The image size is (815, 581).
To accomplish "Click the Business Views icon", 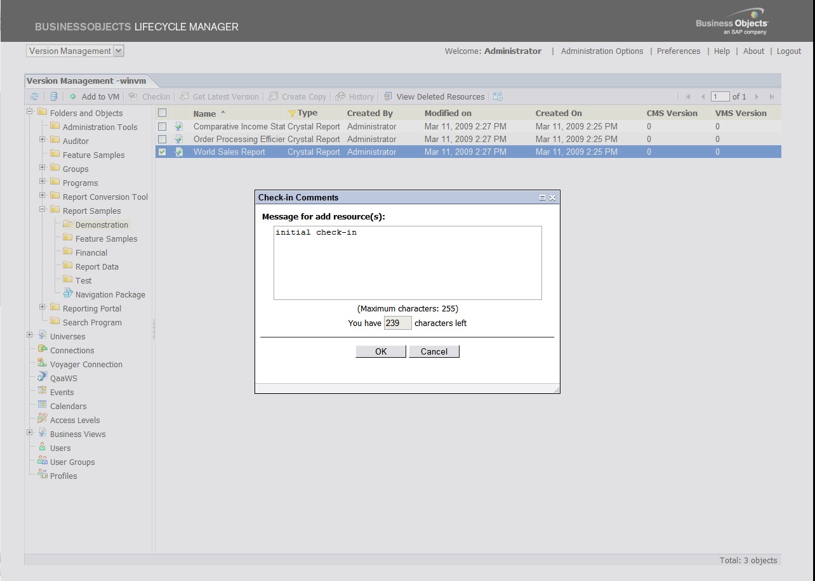I will coord(42,433).
